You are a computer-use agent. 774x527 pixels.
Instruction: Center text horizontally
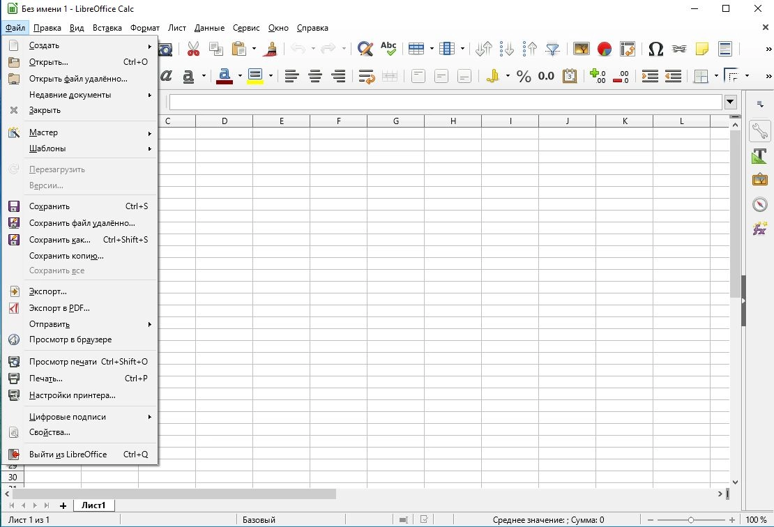pos(315,75)
